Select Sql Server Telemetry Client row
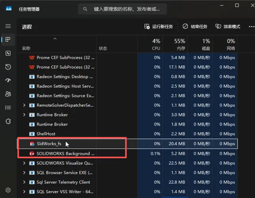This screenshot has width=255, height=198. (x=127, y=182)
